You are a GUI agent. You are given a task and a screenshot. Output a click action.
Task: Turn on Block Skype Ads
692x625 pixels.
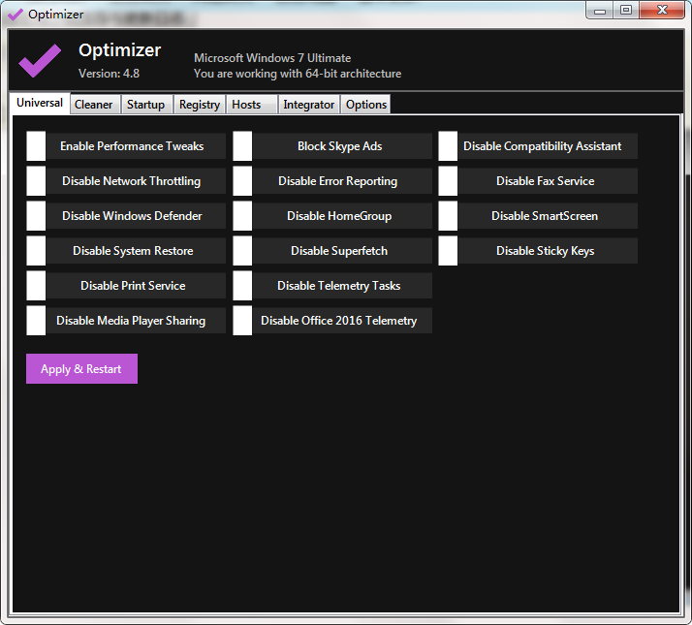tap(242, 146)
